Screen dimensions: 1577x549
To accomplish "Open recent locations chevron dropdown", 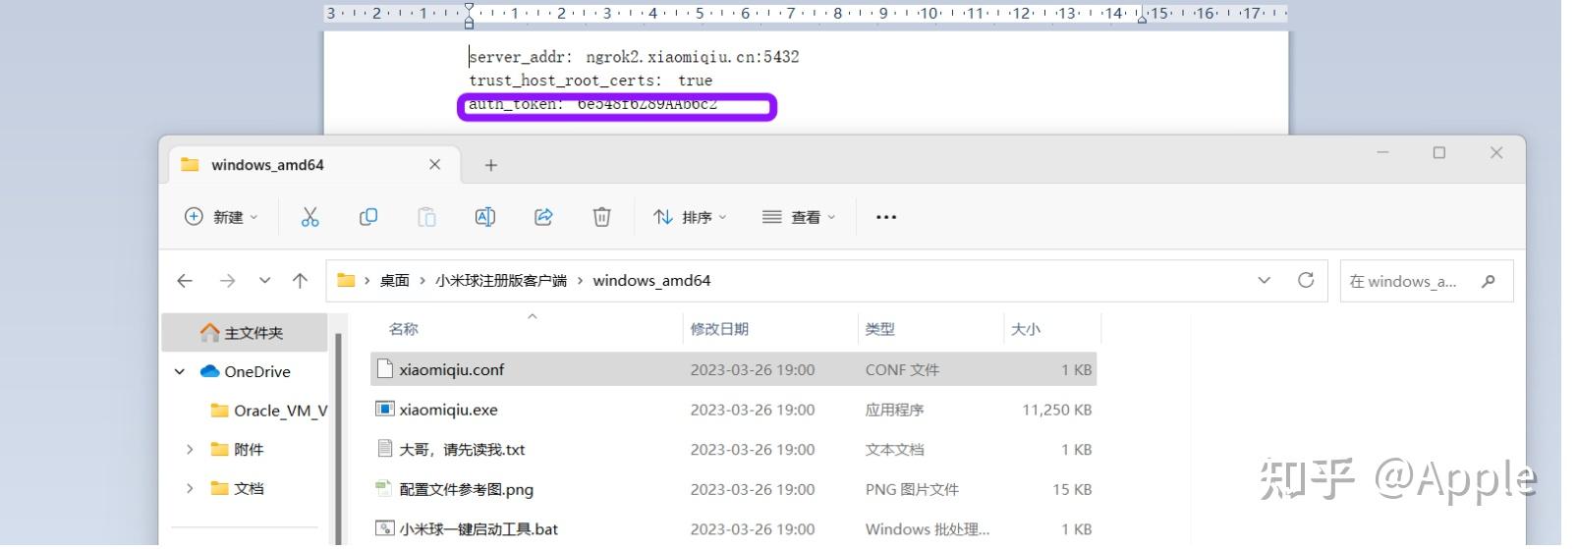I will [x=264, y=281].
